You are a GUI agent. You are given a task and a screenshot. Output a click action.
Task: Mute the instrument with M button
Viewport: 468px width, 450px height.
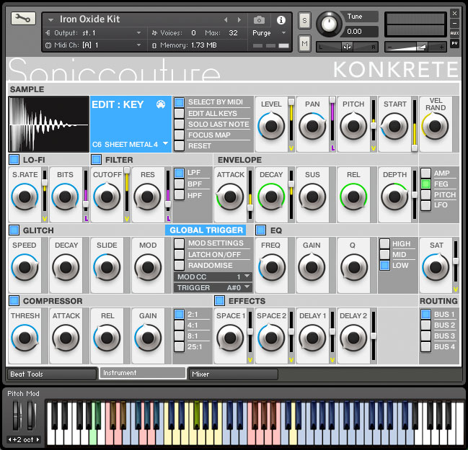pos(304,45)
